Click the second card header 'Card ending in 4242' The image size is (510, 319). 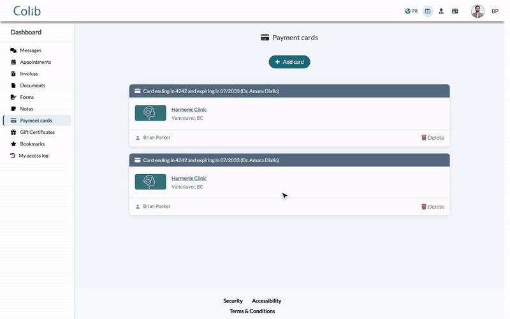point(289,160)
